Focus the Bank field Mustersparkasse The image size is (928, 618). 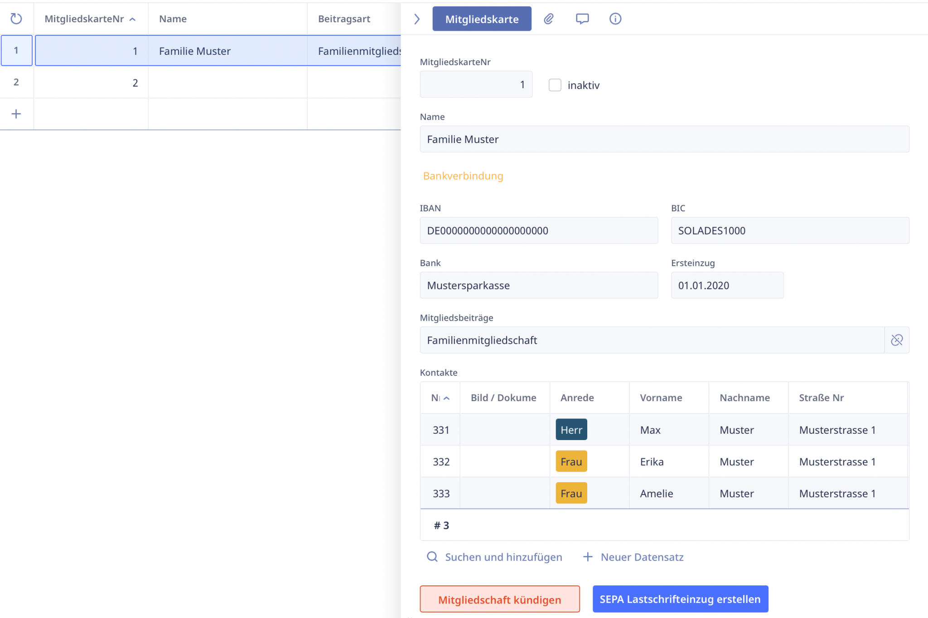pyautogui.click(x=539, y=285)
